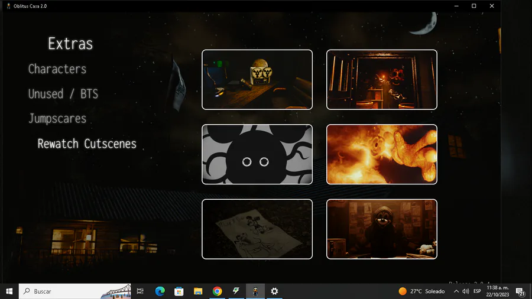Open the volume control in tray

[x=466, y=291]
